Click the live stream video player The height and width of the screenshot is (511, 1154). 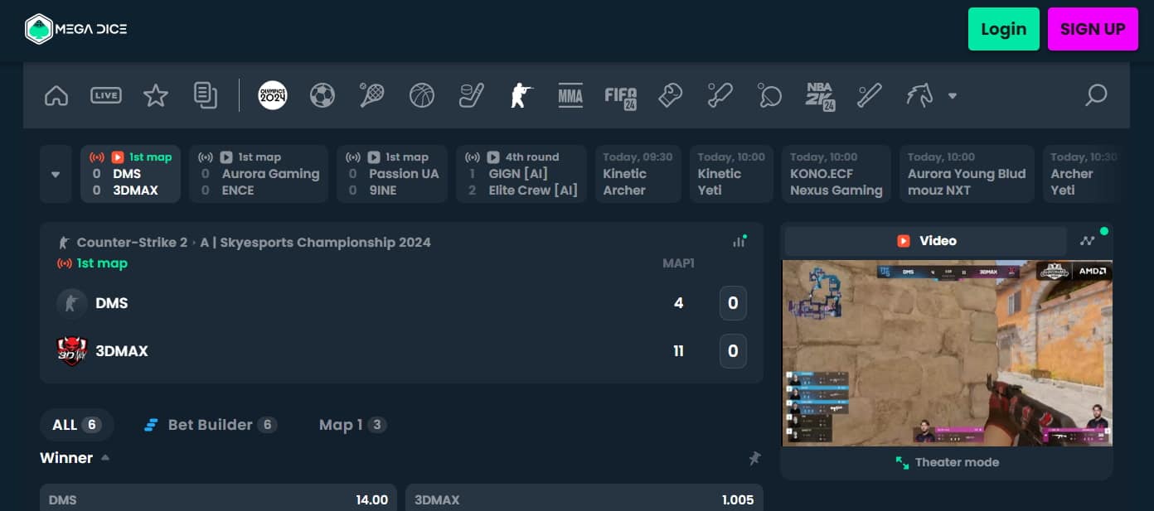click(x=947, y=354)
